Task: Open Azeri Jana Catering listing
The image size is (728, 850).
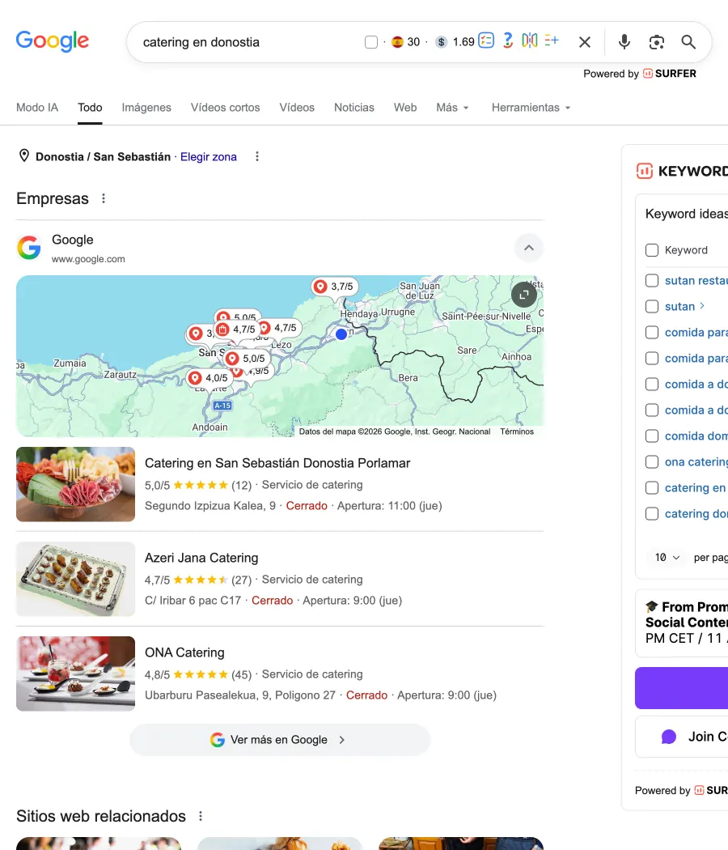Action: 201,558
